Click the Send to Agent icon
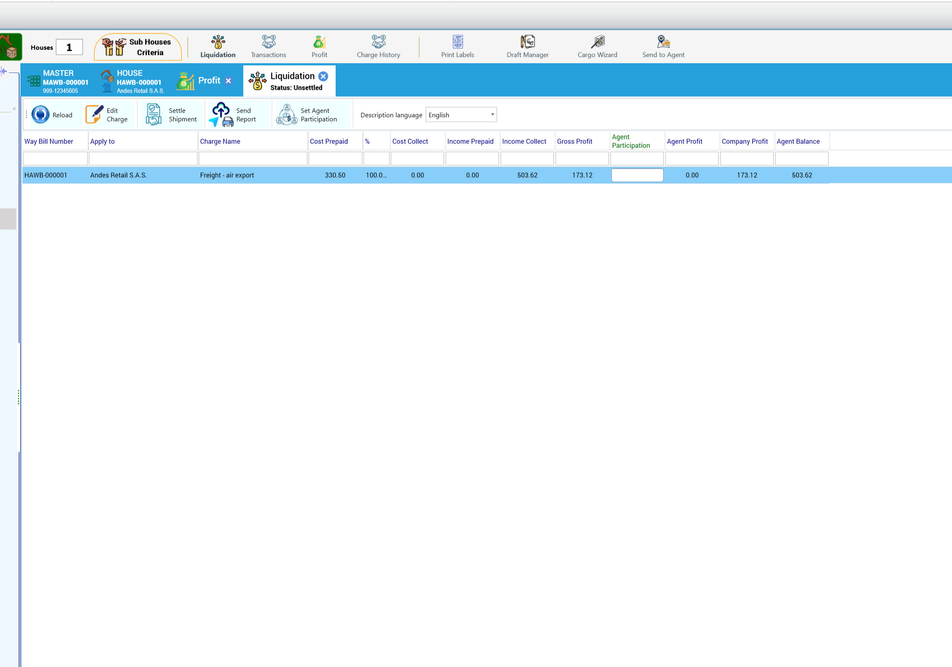The image size is (952, 667). 664,42
